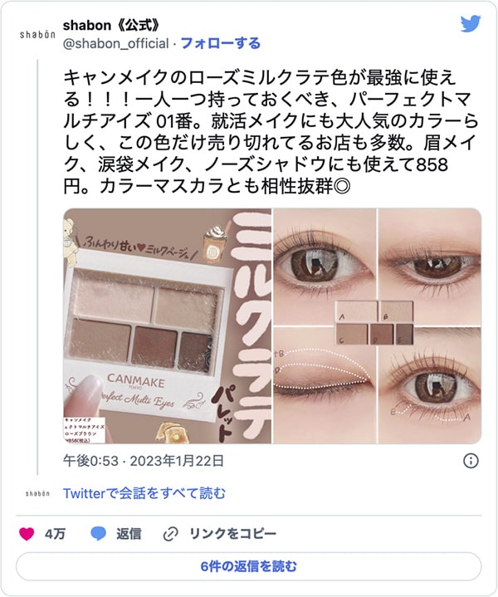Open the top-left eye makeup photo

pyautogui.click(x=325, y=267)
